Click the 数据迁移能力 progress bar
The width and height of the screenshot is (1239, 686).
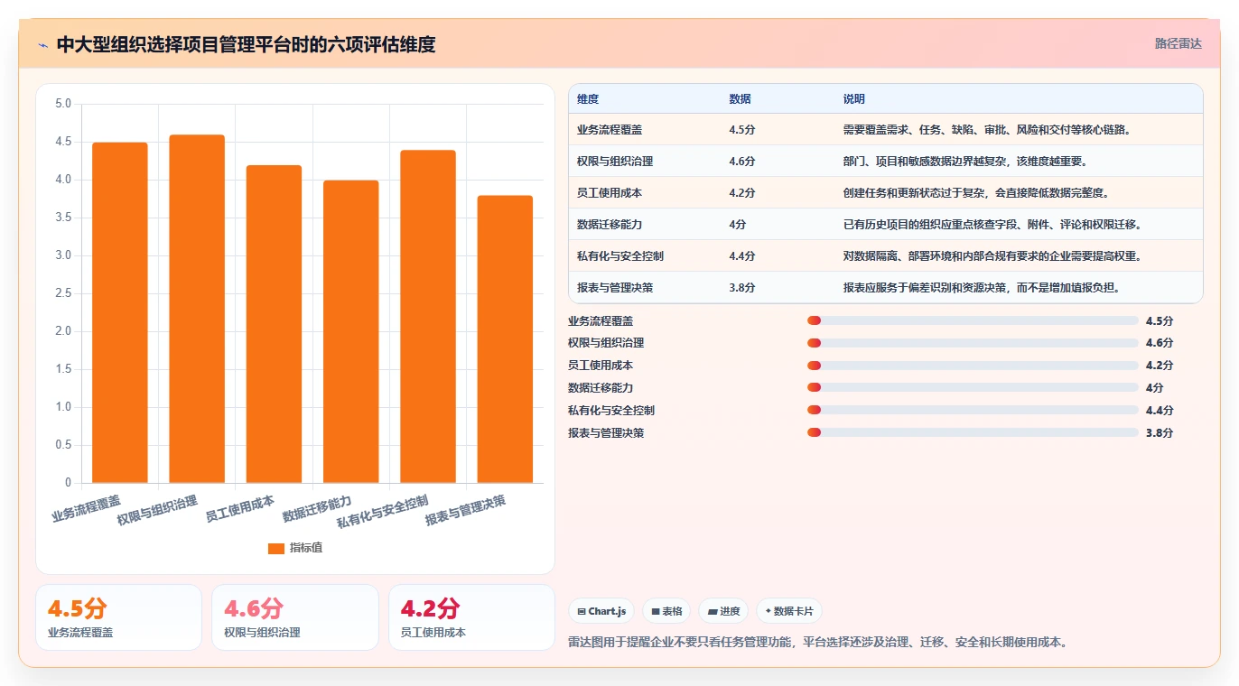click(x=973, y=387)
